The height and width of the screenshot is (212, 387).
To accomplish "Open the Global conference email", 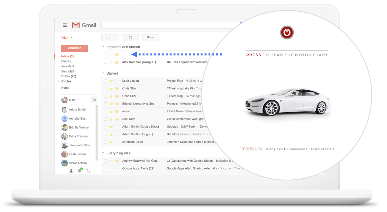I will [x=186, y=119].
